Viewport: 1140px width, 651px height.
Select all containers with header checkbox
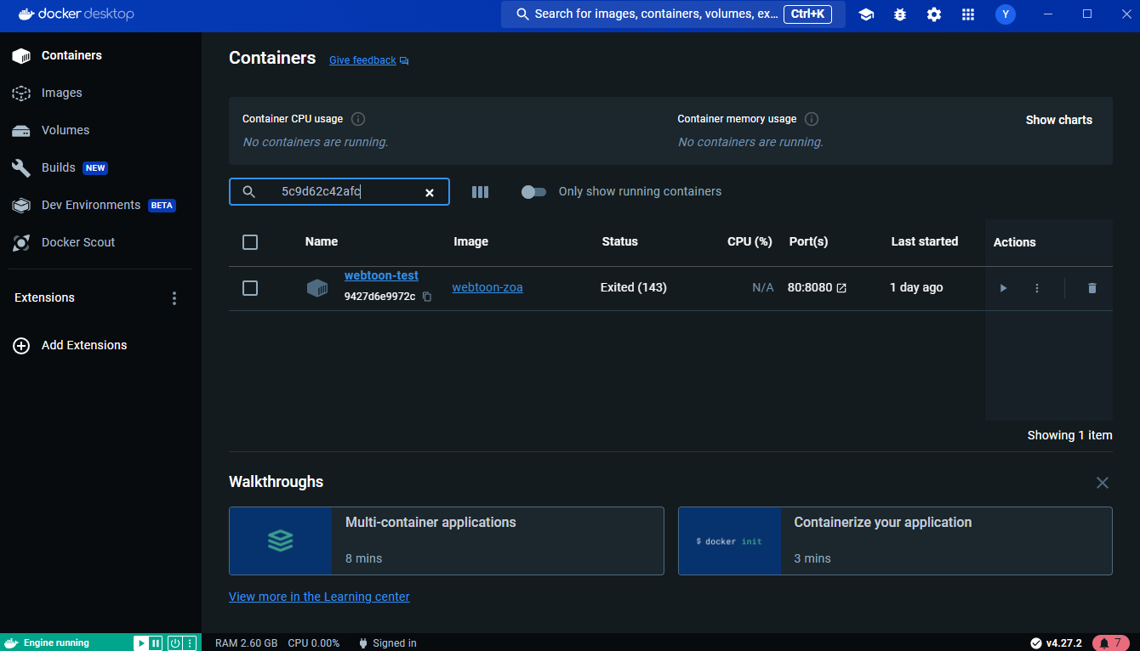click(x=250, y=242)
